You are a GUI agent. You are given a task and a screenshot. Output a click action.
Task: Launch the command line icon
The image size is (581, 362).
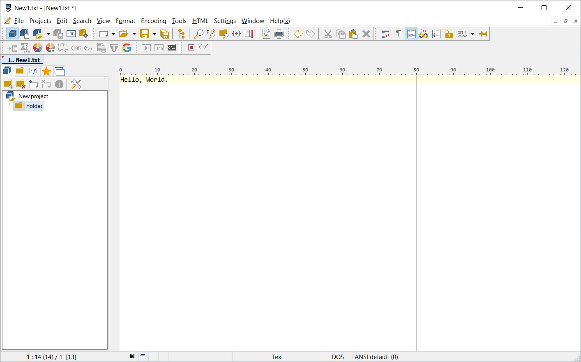tap(171, 47)
